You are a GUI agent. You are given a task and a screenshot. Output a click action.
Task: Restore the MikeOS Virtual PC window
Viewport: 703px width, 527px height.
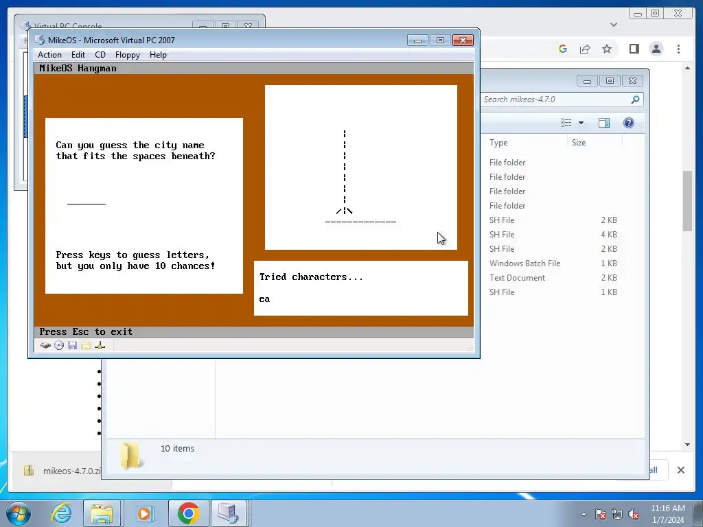[440, 40]
